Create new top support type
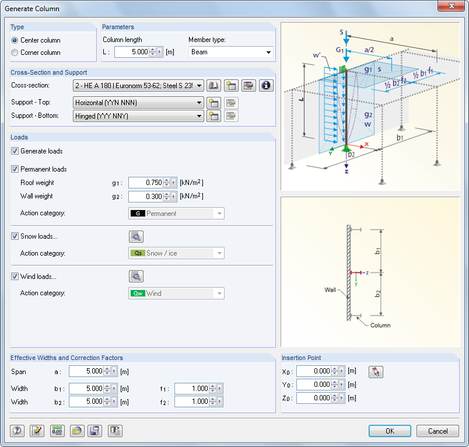This screenshot has width=469, height=447. (213, 103)
